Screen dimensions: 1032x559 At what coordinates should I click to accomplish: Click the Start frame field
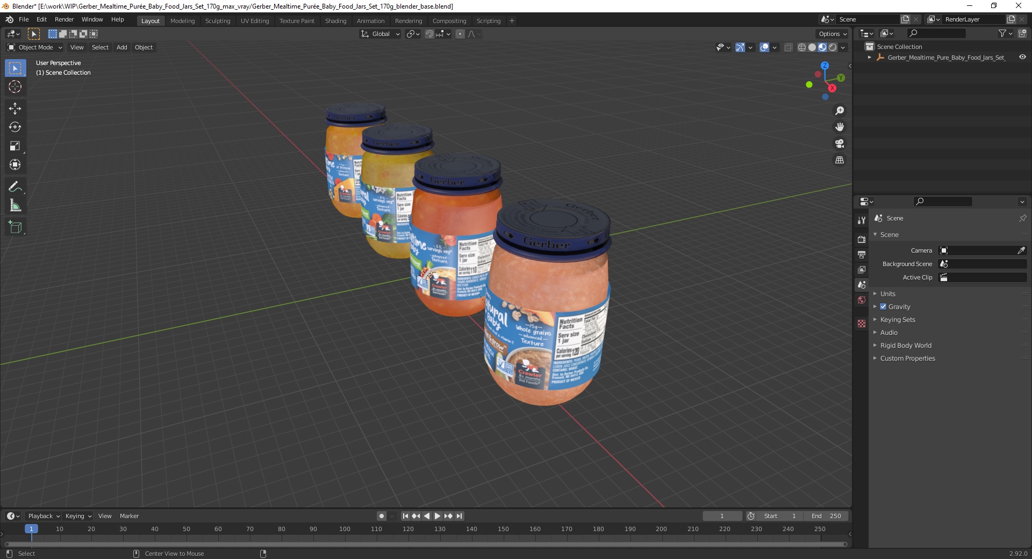pos(779,516)
